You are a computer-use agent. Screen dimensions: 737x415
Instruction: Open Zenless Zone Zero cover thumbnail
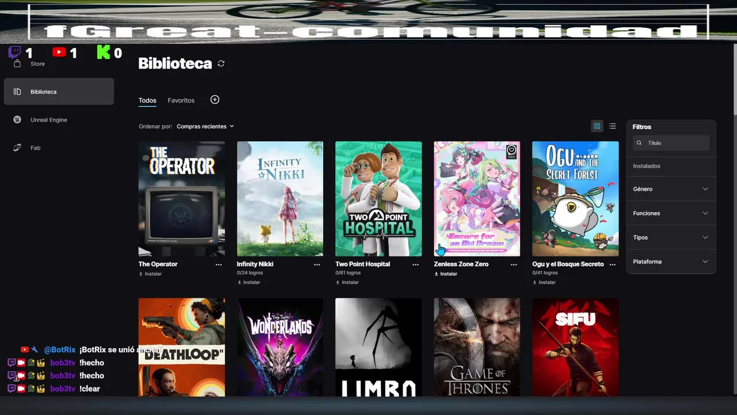(477, 199)
